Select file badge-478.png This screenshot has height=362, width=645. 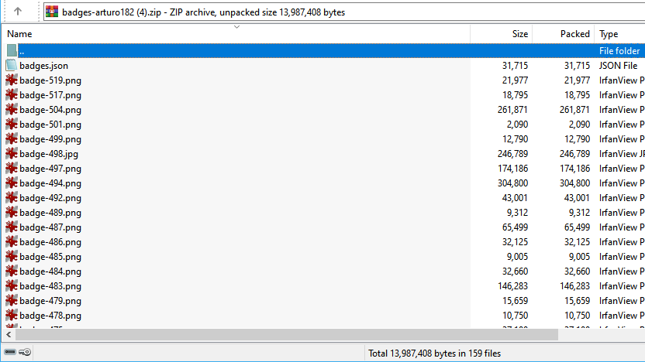coord(50,316)
